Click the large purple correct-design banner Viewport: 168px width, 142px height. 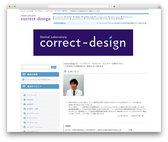tap(83, 43)
